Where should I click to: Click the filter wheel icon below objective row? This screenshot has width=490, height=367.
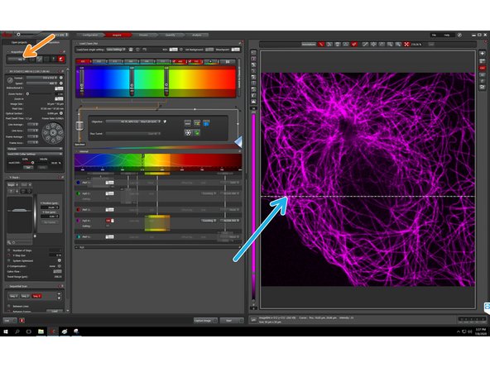[x=188, y=132]
